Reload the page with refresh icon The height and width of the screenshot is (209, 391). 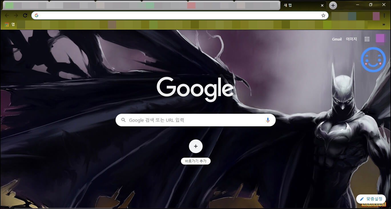[x=25, y=15]
